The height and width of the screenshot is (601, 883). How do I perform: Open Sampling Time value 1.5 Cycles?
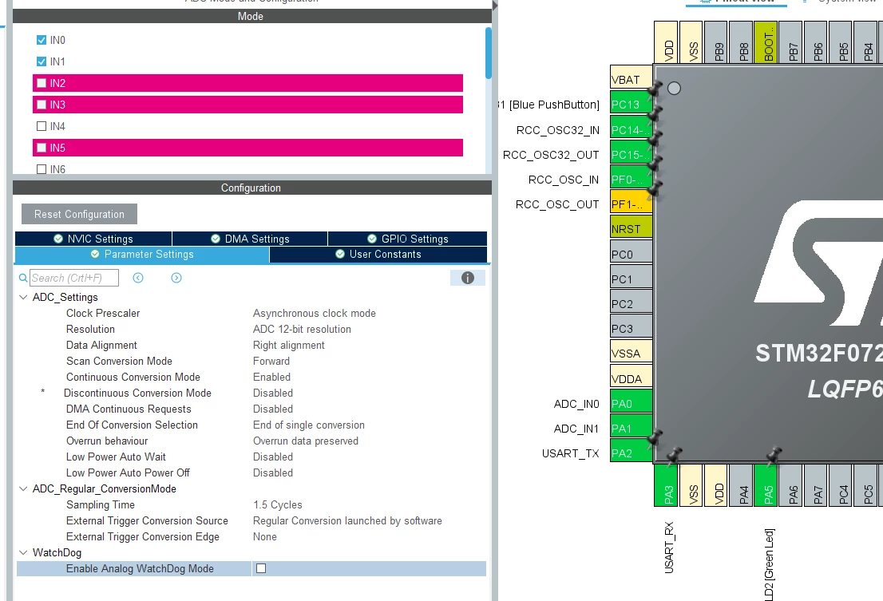[278, 504]
